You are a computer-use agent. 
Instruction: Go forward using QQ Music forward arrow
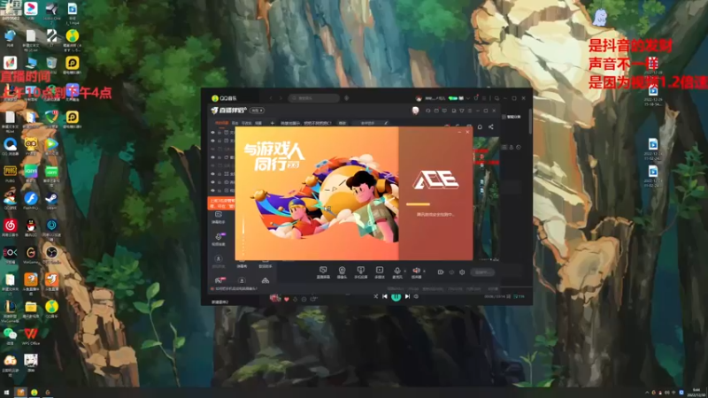(281, 98)
